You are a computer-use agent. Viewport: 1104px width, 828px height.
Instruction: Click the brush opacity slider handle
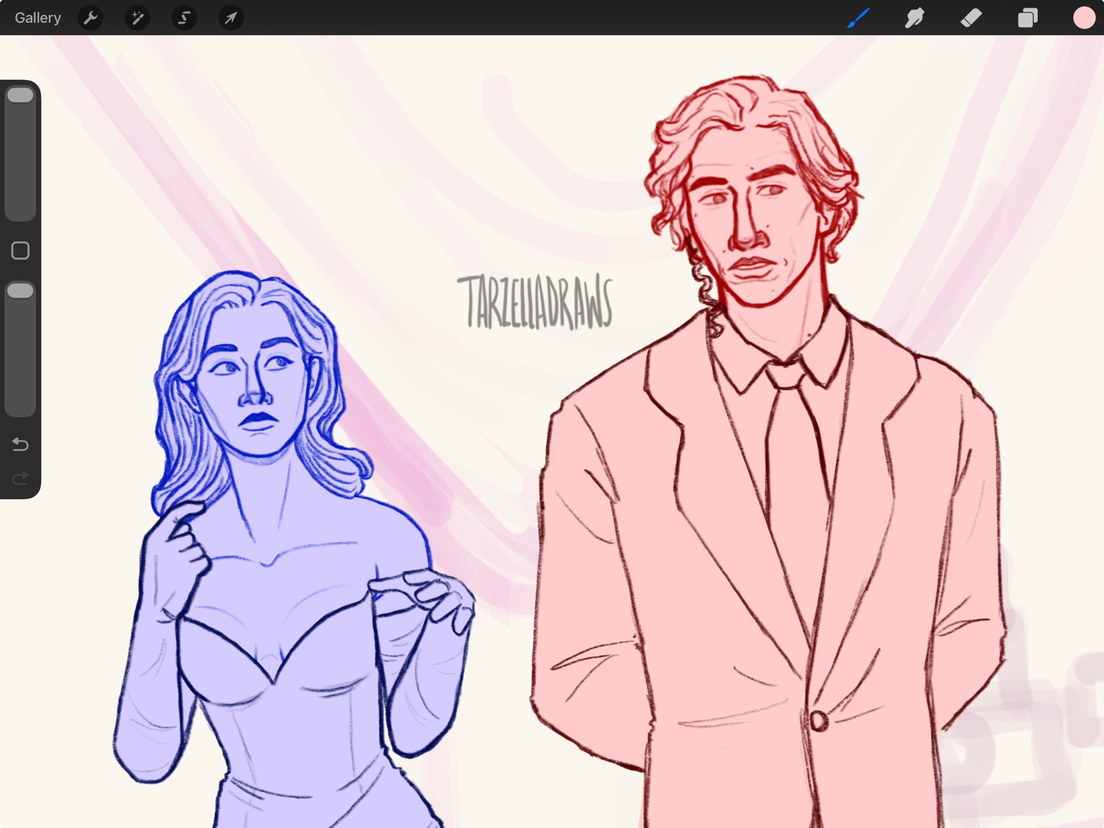pyautogui.click(x=20, y=291)
